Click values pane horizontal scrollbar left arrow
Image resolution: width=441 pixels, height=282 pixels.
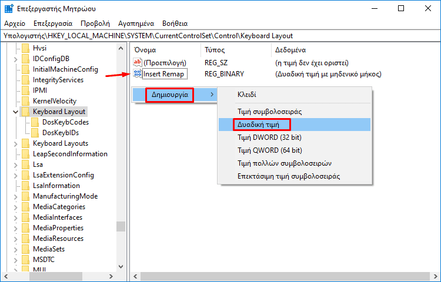coord(136,276)
